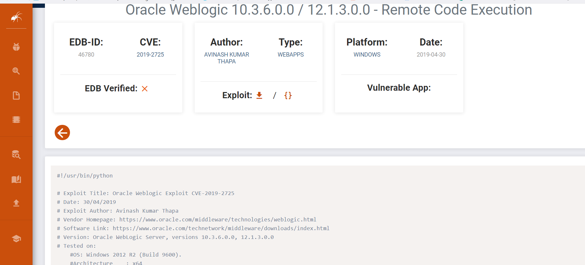Image resolution: width=585 pixels, height=265 pixels.
Task: Click the Exploit Title comment line
Action: (x=146, y=193)
